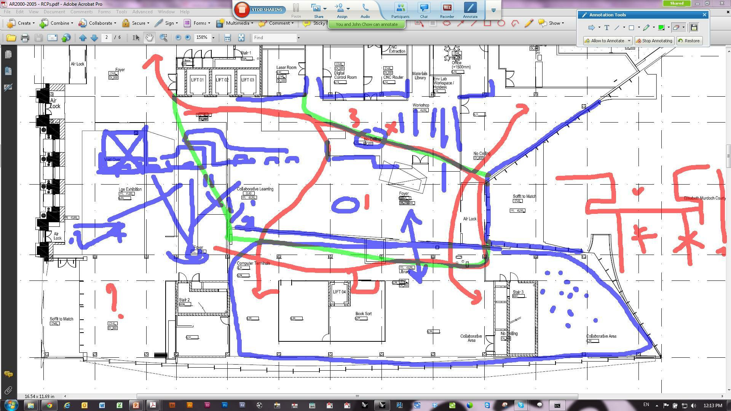
Task: Open the Document menu
Action: (x=54, y=12)
